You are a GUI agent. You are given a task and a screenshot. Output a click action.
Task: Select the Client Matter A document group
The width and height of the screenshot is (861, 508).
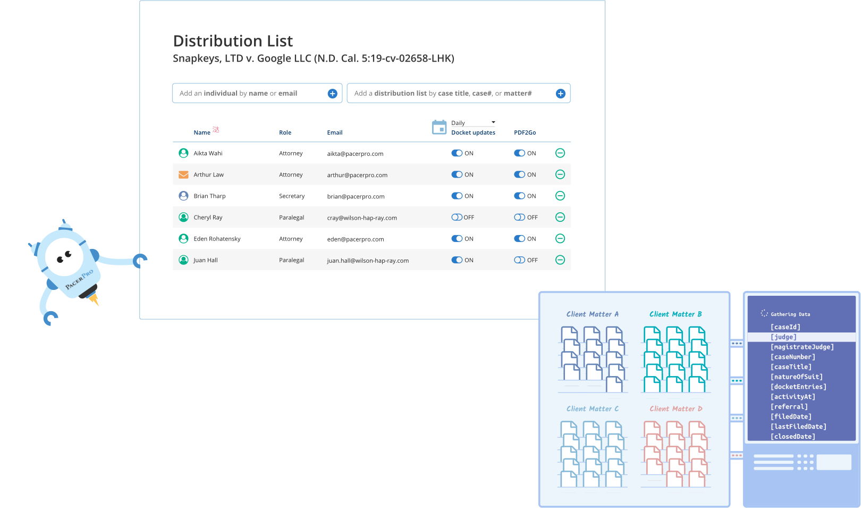pyautogui.click(x=593, y=352)
